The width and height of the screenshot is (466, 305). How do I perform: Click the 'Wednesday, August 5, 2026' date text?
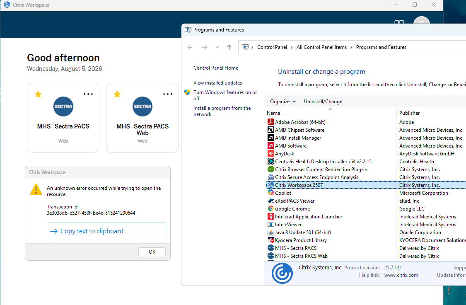point(65,69)
